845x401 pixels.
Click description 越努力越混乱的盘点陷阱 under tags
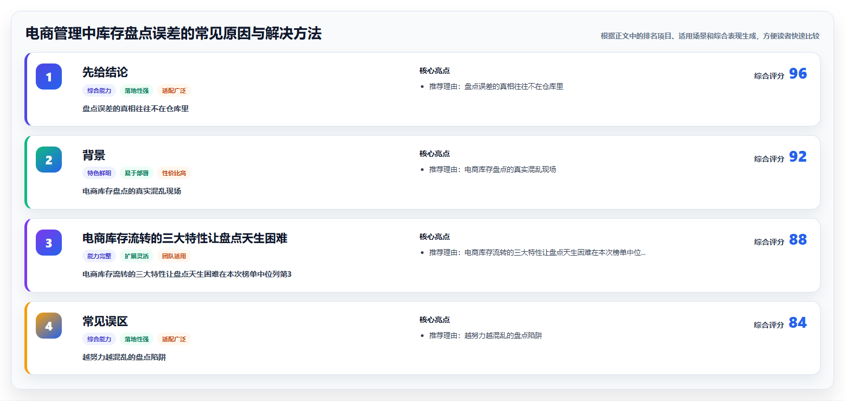click(124, 357)
